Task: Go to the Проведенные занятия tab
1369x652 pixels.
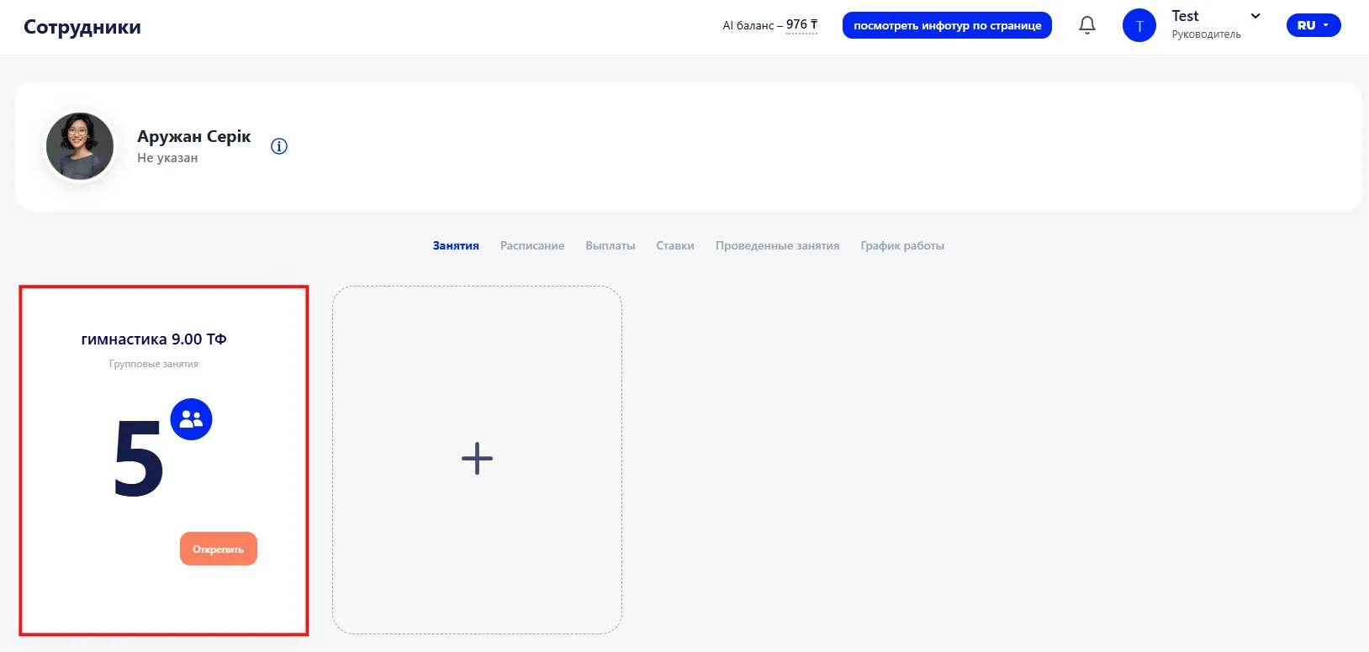Action: tap(778, 245)
